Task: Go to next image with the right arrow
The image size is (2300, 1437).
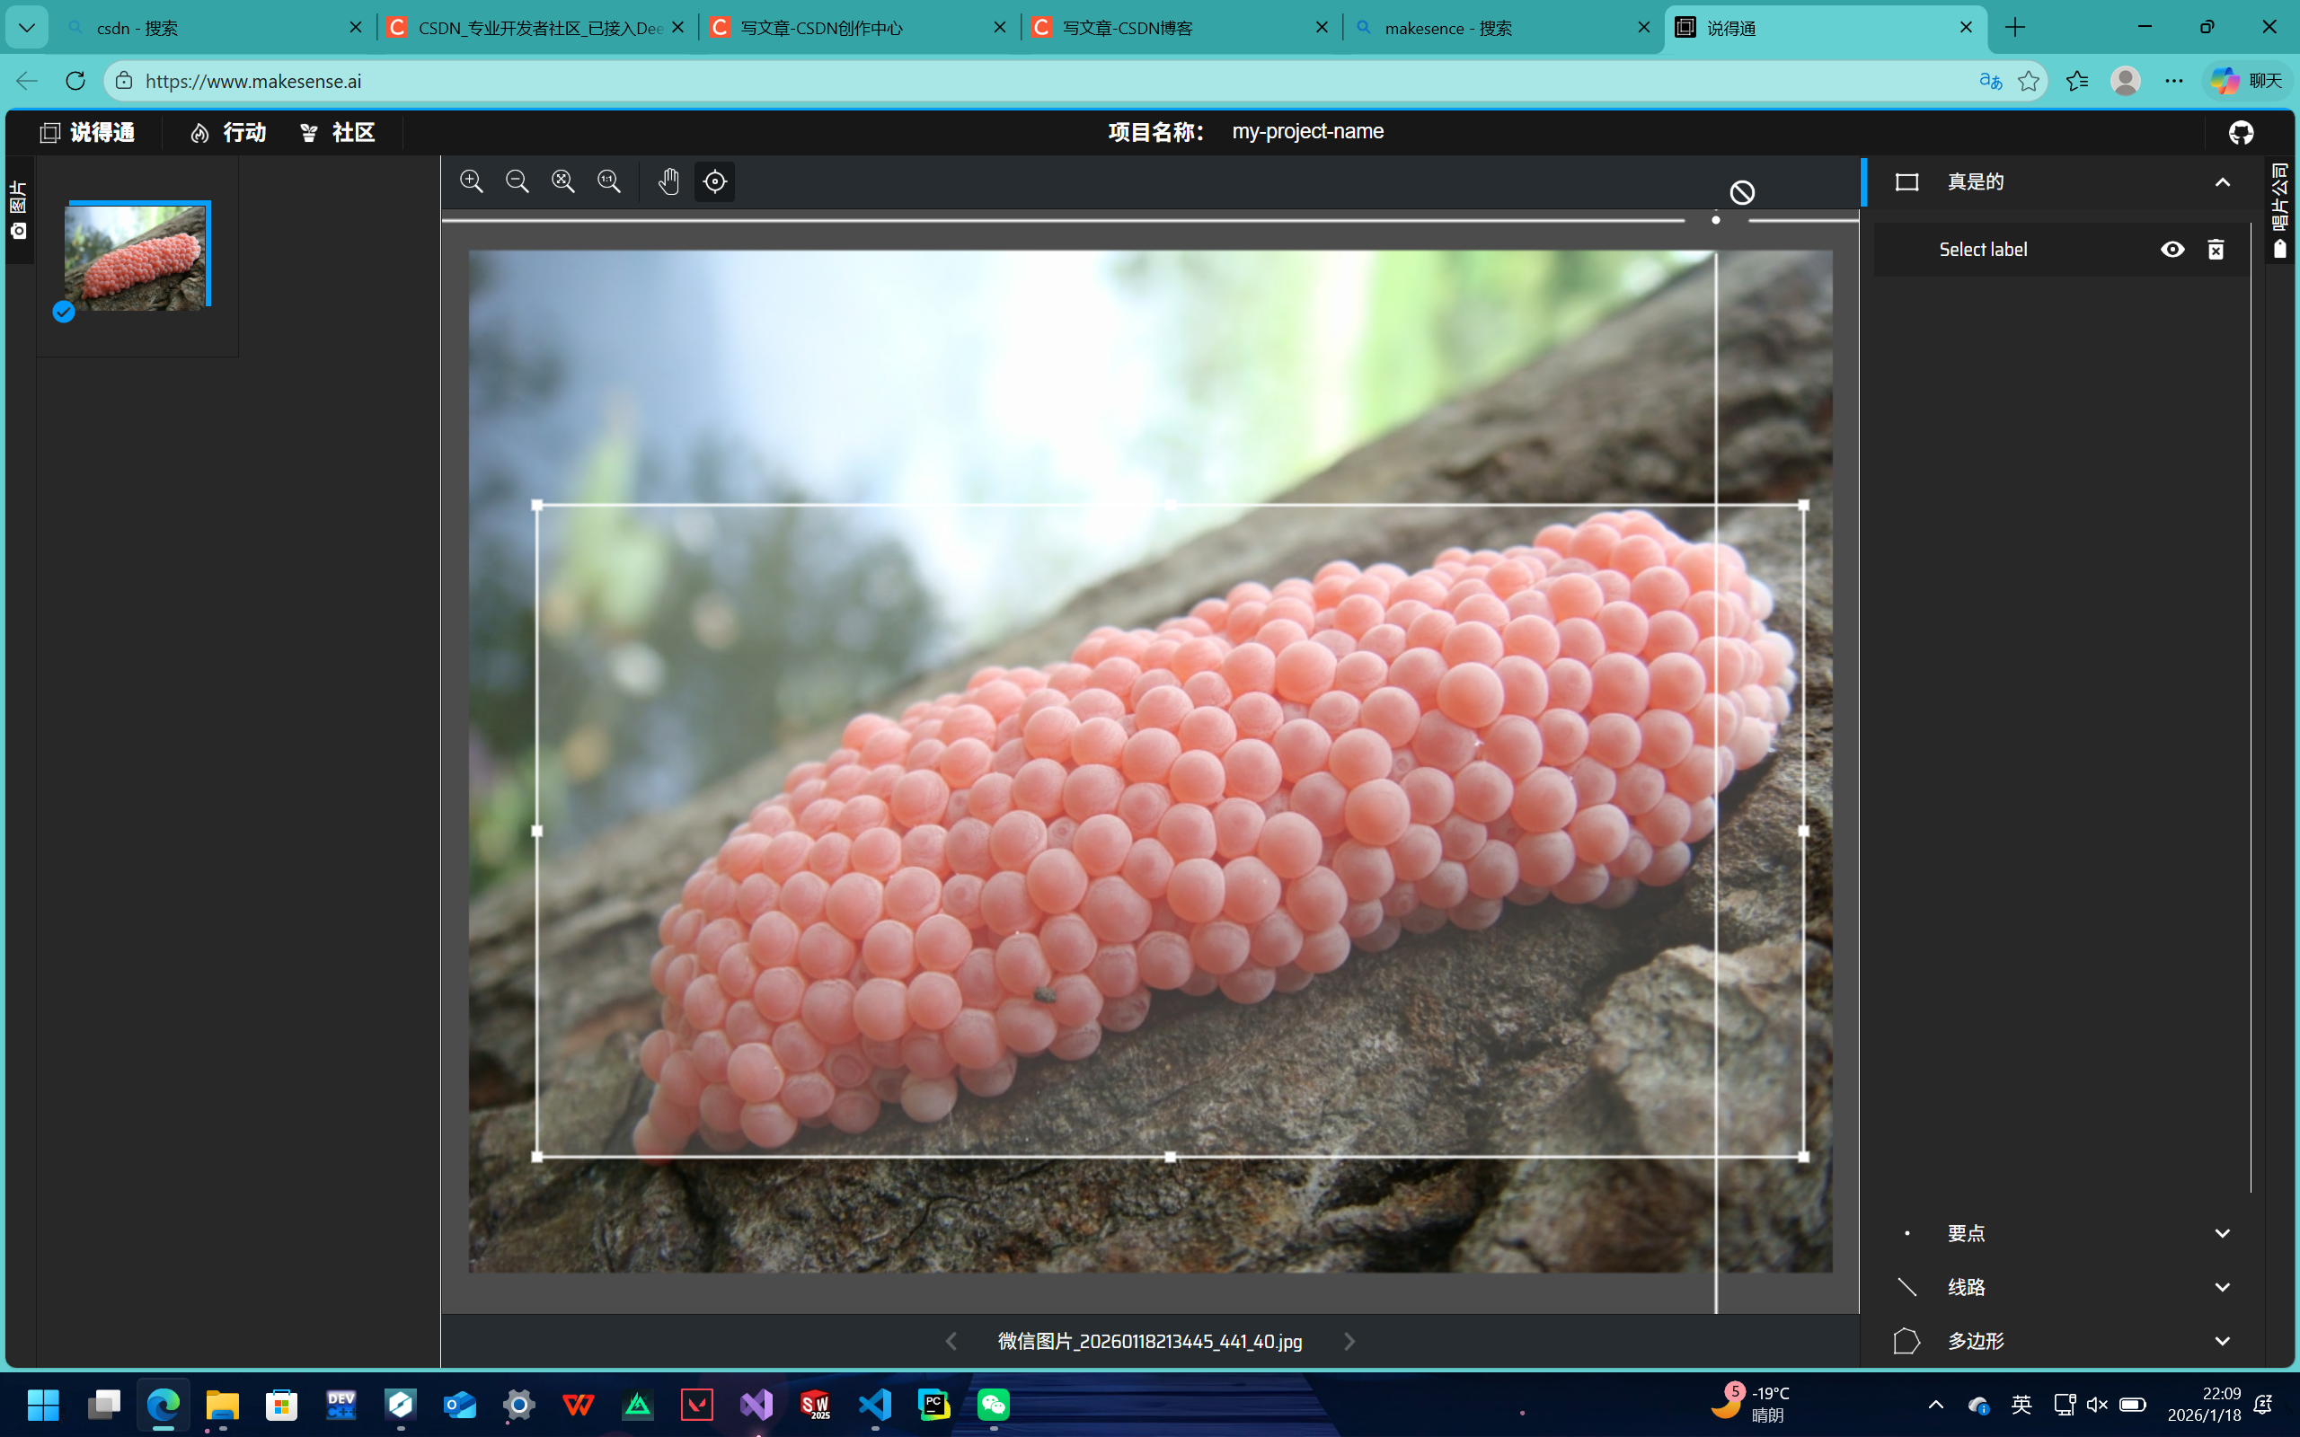Action: [x=1349, y=1341]
